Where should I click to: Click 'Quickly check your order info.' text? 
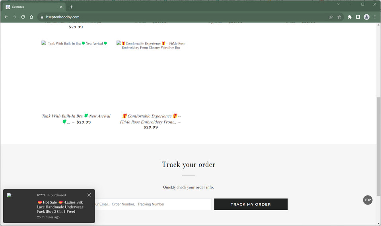click(x=189, y=187)
